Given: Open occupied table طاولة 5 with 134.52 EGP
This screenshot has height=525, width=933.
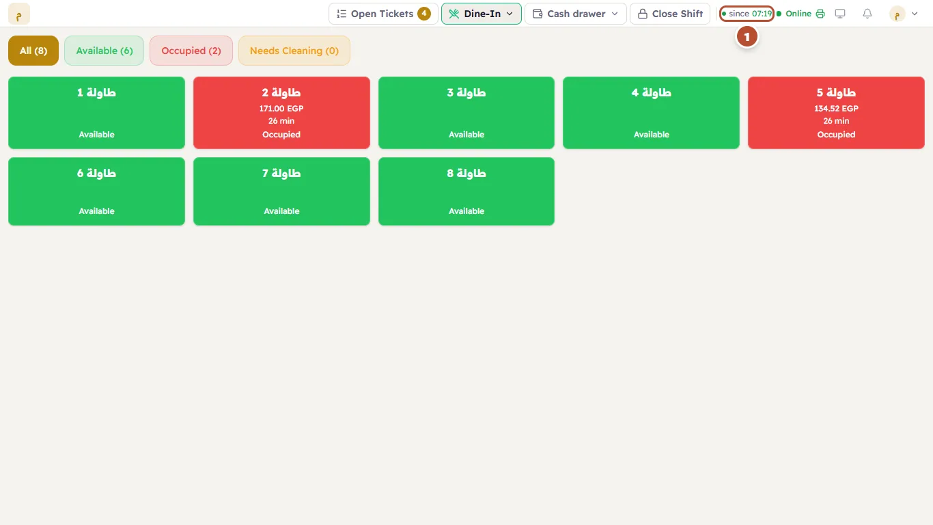Looking at the screenshot, I should pyautogui.click(x=836, y=113).
